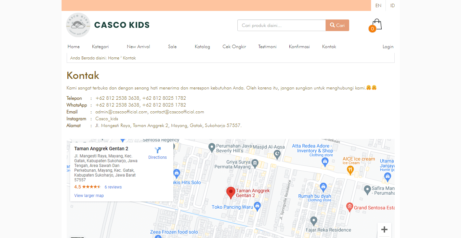
Task: Click the Grand Sentosa Estate red marker
Action: pyautogui.click(x=350, y=207)
